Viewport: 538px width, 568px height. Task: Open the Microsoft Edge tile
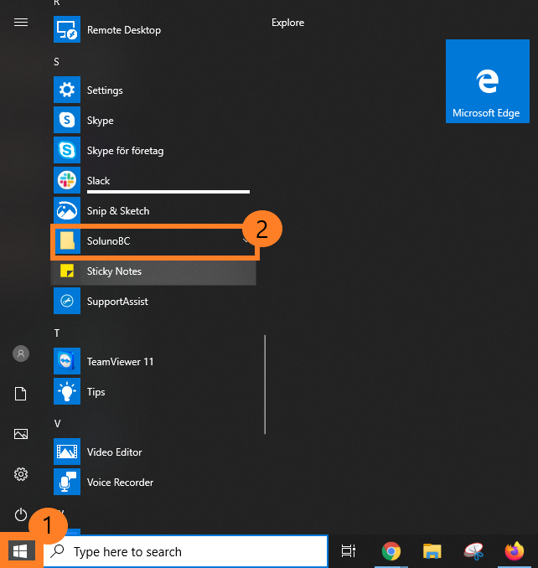pyautogui.click(x=487, y=81)
